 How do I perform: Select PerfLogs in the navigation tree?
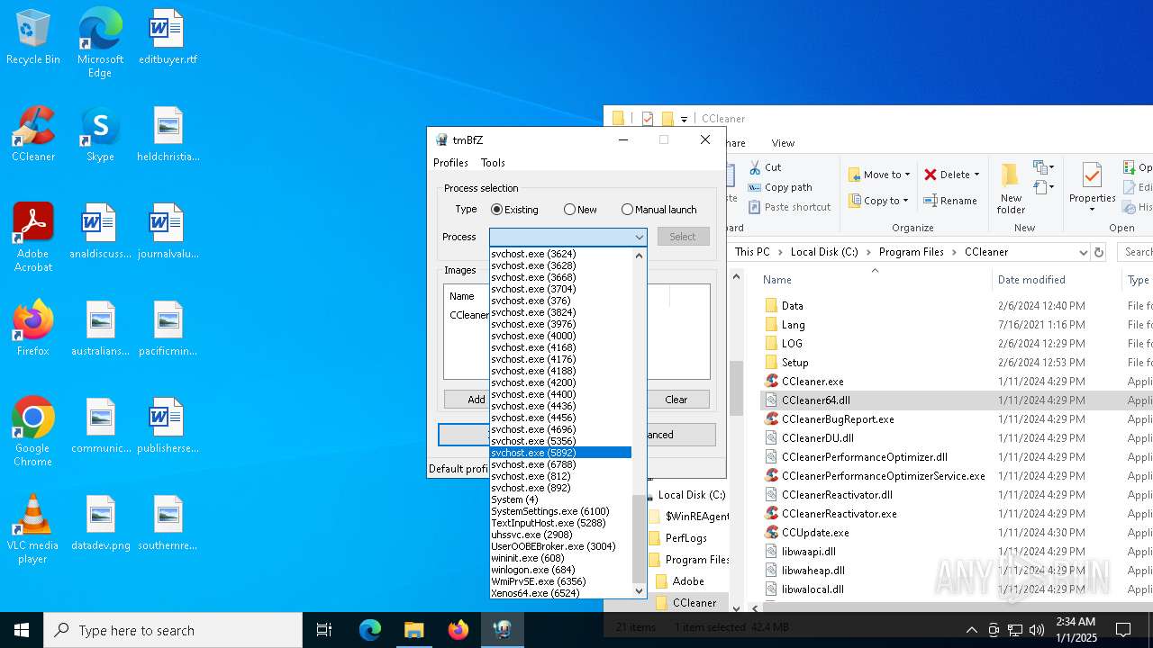[x=685, y=538]
